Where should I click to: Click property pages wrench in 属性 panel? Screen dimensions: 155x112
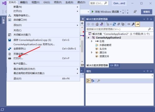tap(99, 81)
